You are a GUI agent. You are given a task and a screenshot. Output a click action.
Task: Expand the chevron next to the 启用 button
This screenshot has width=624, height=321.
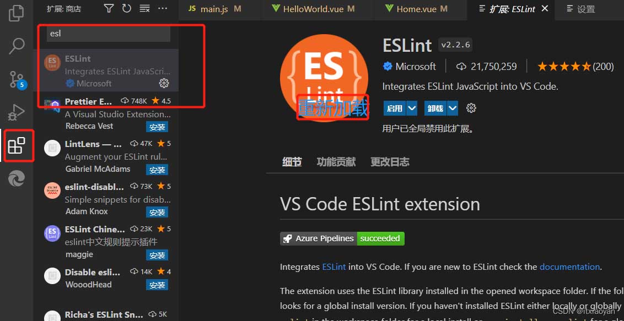(411, 108)
